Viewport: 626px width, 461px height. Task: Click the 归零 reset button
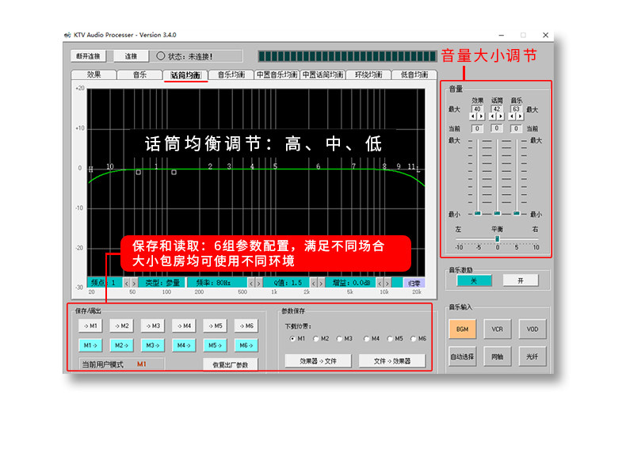tap(414, 283)
